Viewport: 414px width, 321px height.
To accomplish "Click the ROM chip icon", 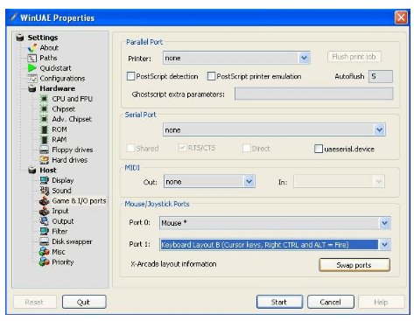I will pyautogui.click(x=44, y=129).
